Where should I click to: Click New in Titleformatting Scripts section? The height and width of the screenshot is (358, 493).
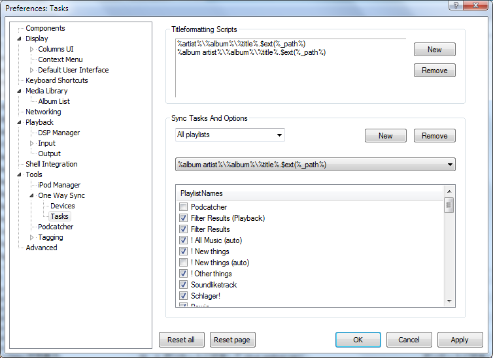[x=434, y=50]
